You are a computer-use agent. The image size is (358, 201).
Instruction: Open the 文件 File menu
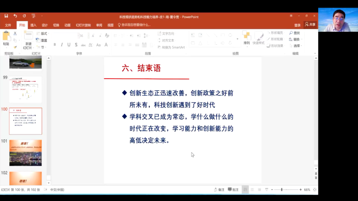point(8,25)
